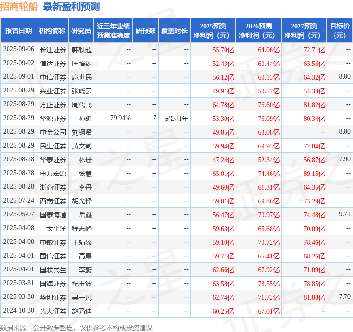This screenshot has height=332, width=353.
Task: Click the 78.46亿 forecast value
Action: tap(314, 242)
